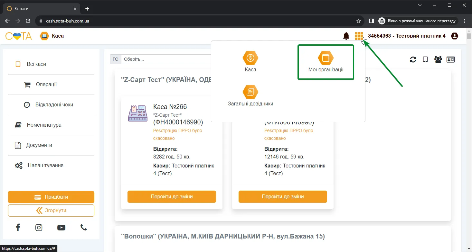Click the Каса №266 cash register icon

[x=138, y=113]
